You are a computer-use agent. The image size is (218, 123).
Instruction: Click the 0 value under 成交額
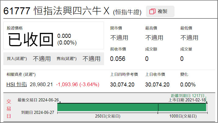147,59
